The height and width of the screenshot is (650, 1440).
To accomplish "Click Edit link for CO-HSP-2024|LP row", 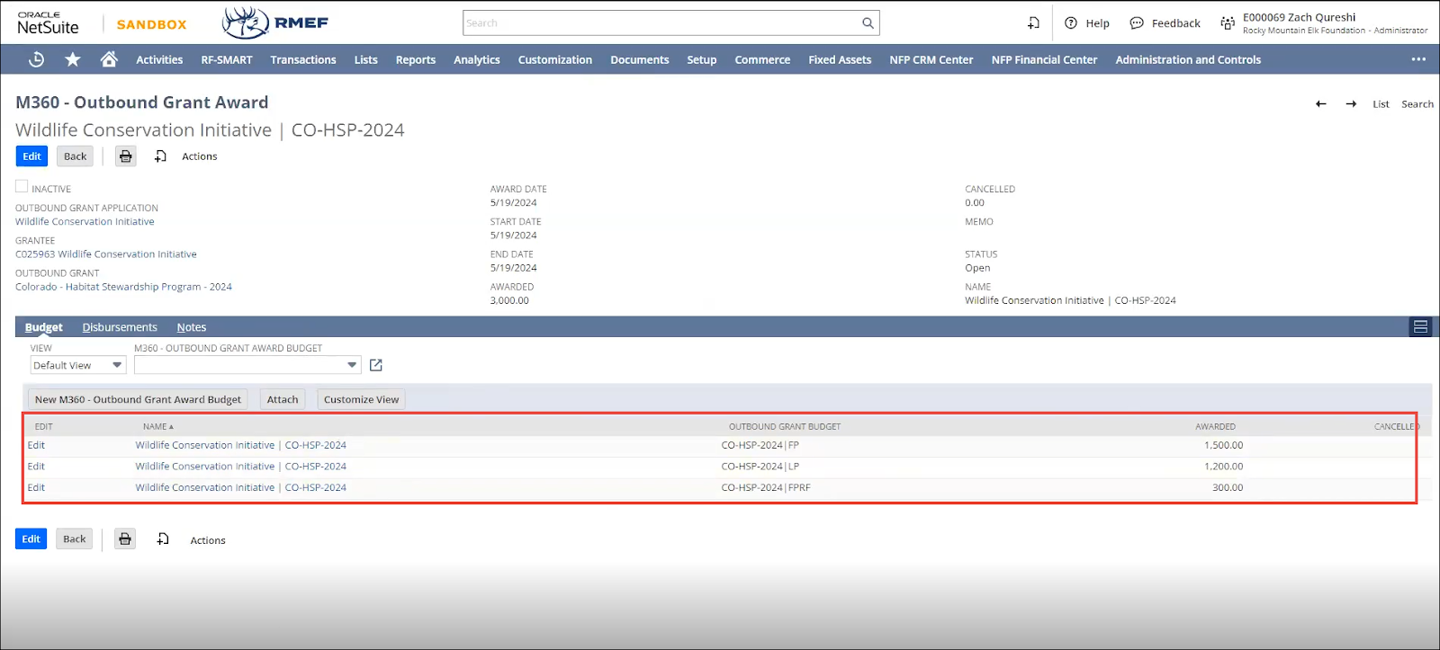I will tap(36, 467).
